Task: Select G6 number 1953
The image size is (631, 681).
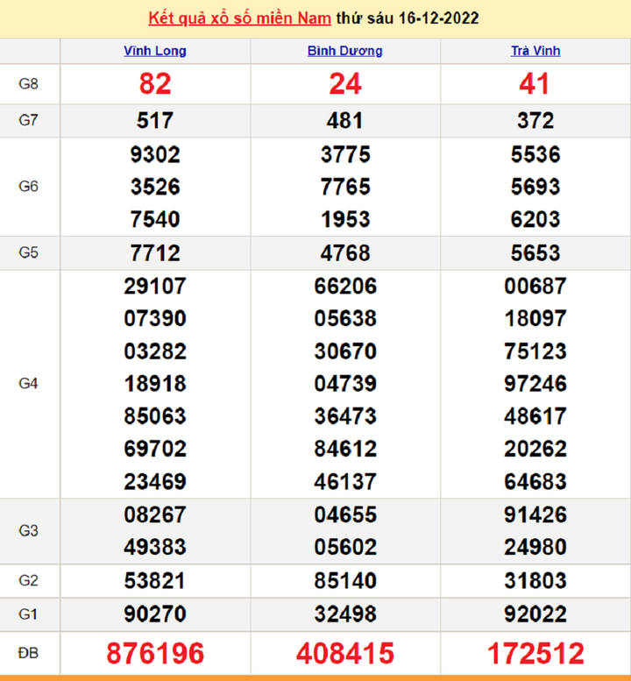Action: [x=345, y=219]
